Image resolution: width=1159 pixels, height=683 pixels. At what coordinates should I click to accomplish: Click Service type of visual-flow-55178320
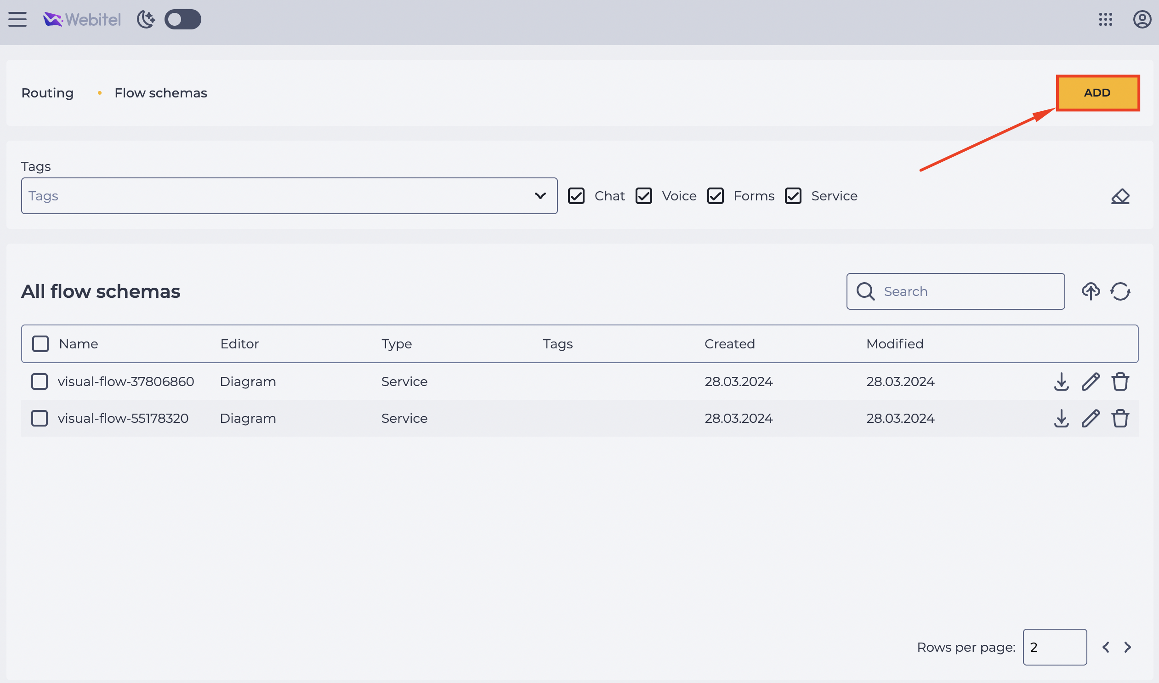pos(404,418)
